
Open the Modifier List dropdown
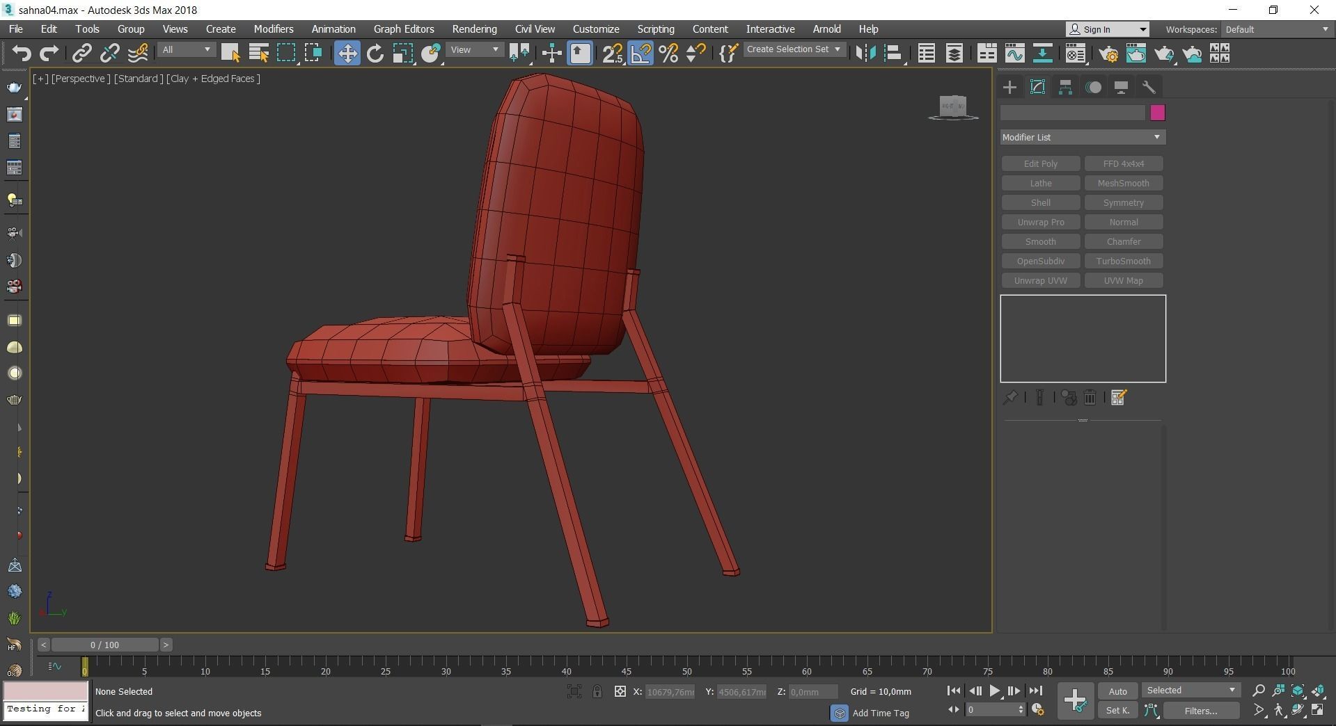(1083, 137)
